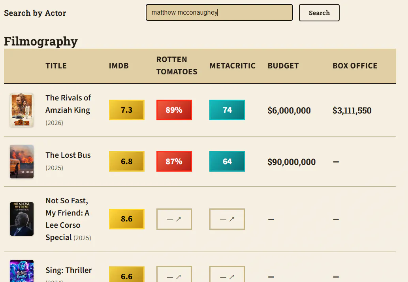Viewport: 408px width, 282px height.
Task: Click Metacritic 64 badge
Action: (227, 161)
